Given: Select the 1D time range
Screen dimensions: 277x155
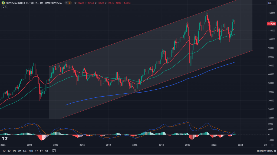Looking at the screenshot, I should pyautogui.click(x=4, y=151).
